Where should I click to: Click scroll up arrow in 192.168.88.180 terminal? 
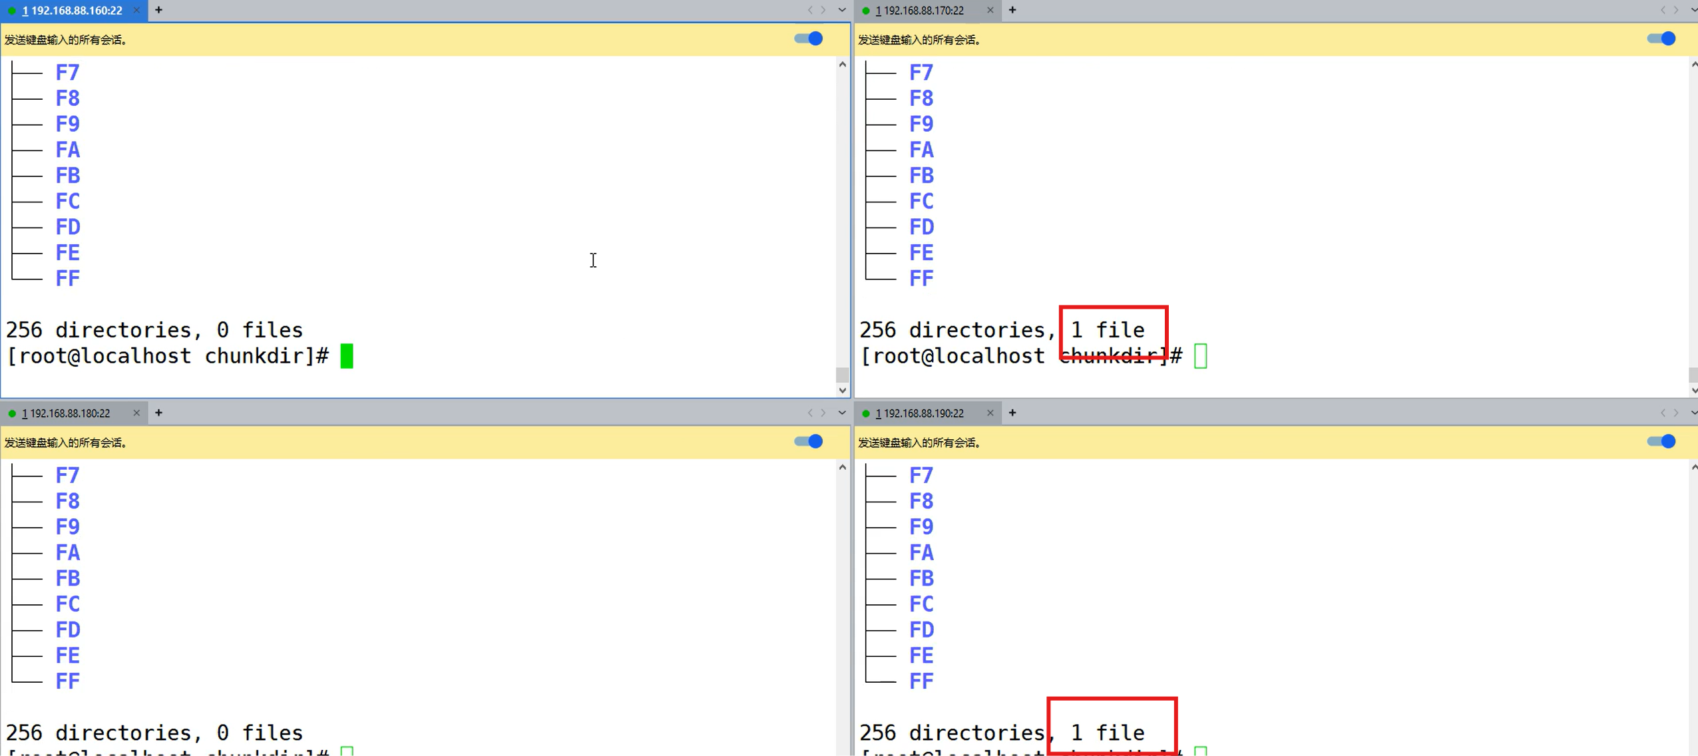tap(843, 468)
